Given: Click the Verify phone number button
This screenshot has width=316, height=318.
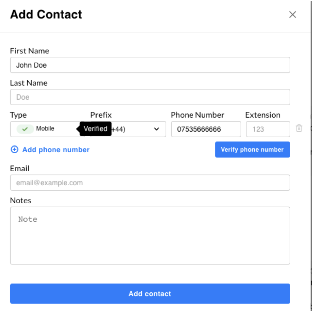Looking at the screenshot, I should click(x=252, y=149).
